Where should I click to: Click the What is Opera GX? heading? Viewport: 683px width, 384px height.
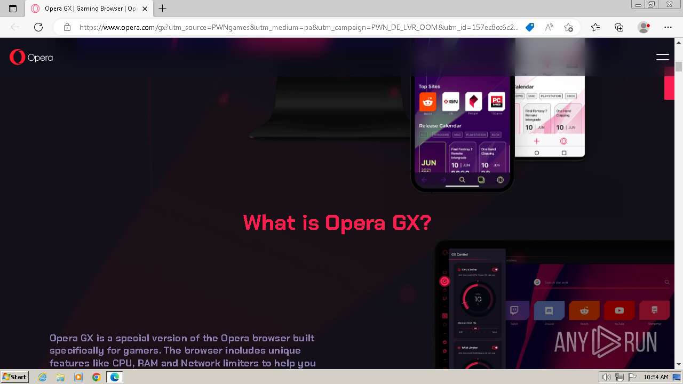pyautogui.click(x=337, y=222)
